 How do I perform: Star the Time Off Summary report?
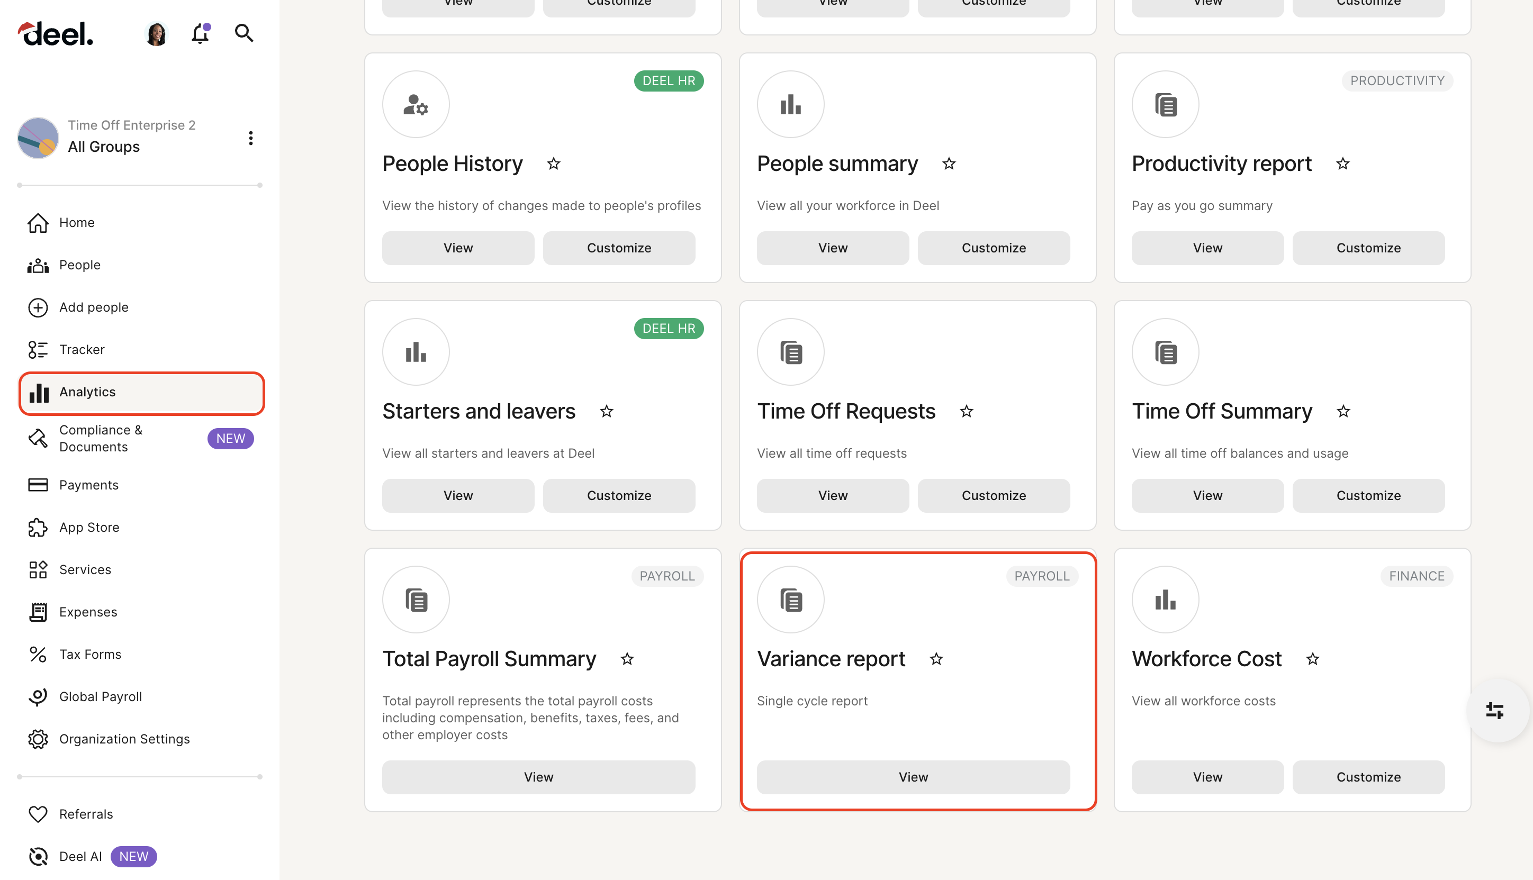point(1343,411)
